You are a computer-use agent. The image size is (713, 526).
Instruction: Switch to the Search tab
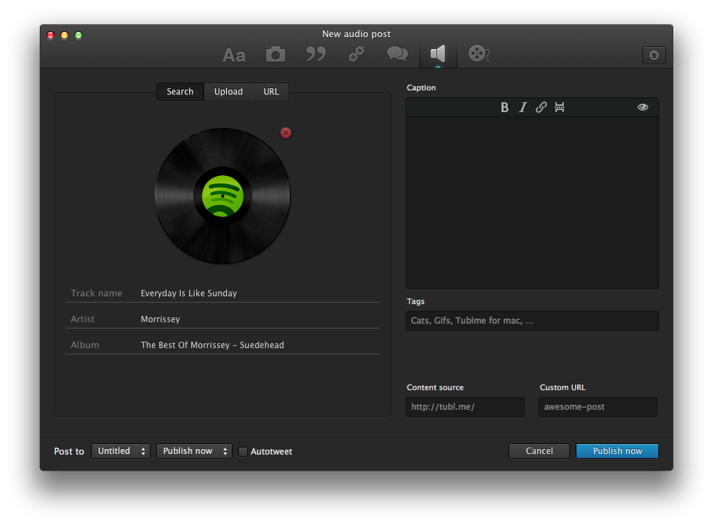coord(180,91)
